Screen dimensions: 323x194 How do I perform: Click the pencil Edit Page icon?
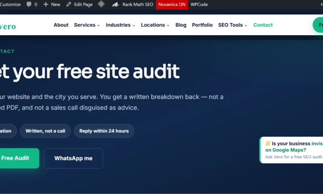69,4
